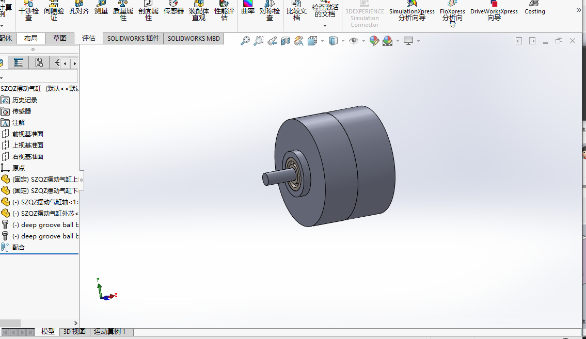586x339 pixels.
Task: Expand dropdown under 检查激活的文档
Action: (325, 26)
